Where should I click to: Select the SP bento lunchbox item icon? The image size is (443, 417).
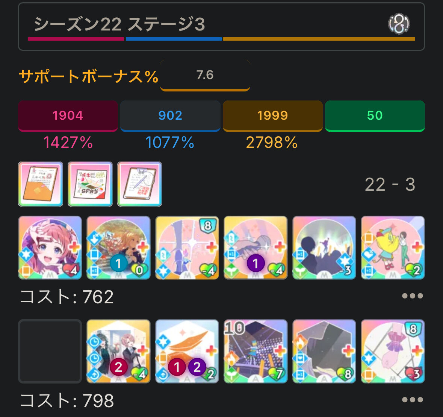(90, 184)
